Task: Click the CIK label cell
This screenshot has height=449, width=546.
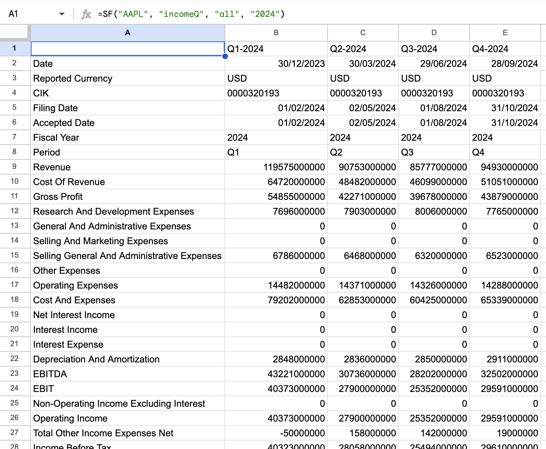Action: coord(128,93)
